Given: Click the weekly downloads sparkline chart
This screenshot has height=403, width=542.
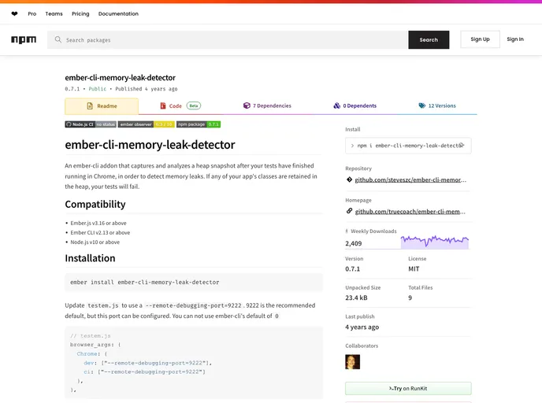Looking at the screenshot, I should (435, 242).
